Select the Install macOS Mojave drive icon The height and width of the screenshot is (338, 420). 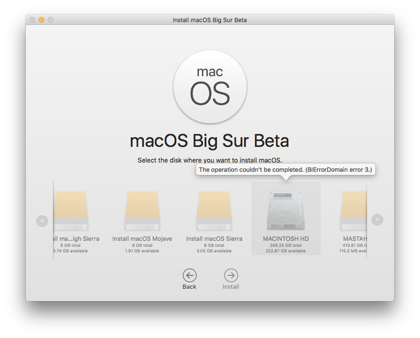(142, 211)
